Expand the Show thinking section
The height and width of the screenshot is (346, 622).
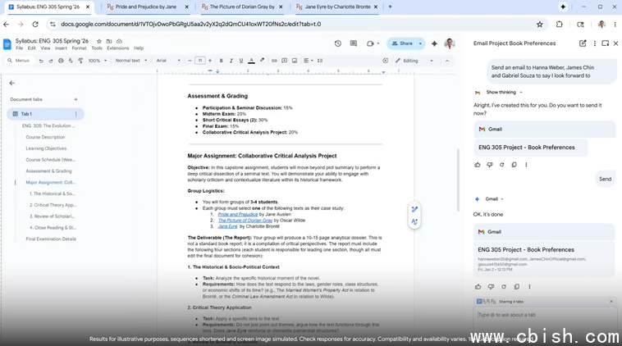tap(502, 92)
